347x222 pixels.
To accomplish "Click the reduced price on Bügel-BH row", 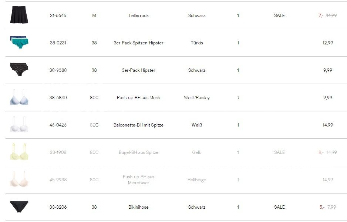I will click(x=321, y=152).
